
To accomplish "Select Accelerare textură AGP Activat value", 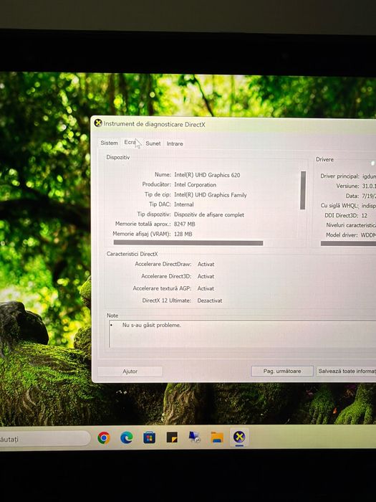I will click(206, 288).
